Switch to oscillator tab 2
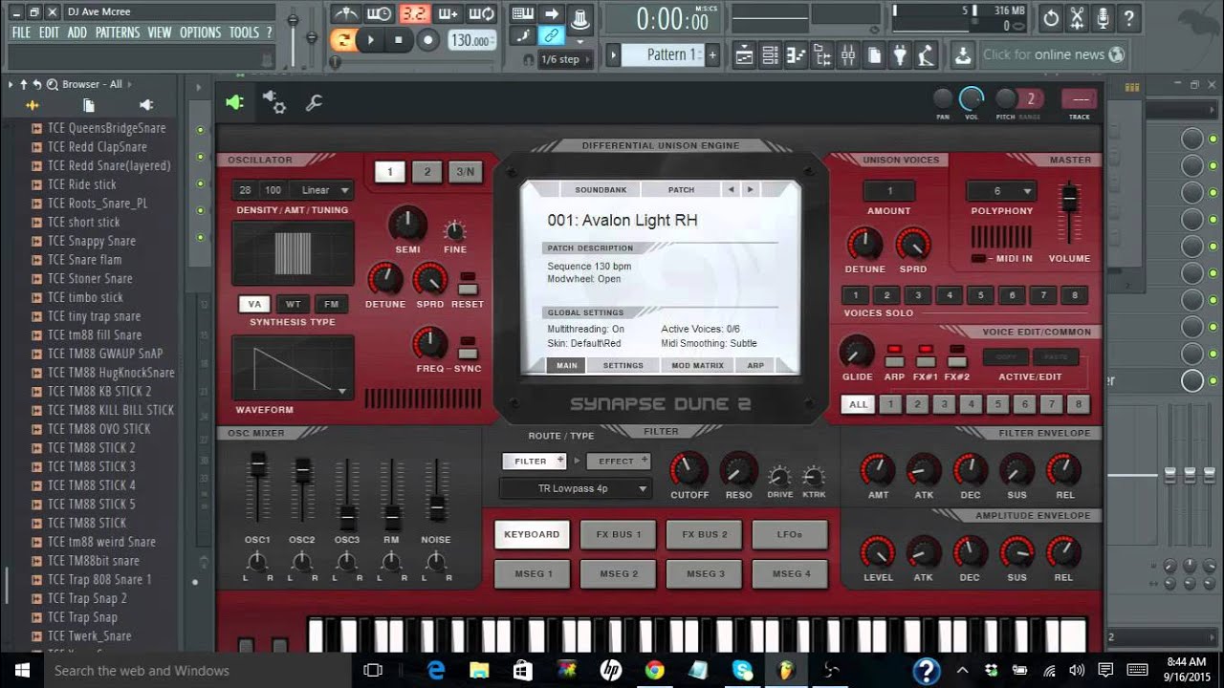Viewport: 1224px width, 688px height. (x=427, y=172)
